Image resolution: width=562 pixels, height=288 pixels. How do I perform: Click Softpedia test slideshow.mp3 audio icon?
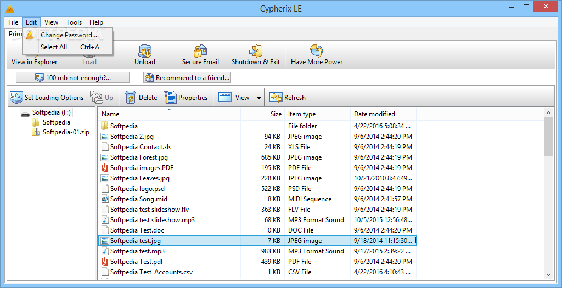pos(105,219)
